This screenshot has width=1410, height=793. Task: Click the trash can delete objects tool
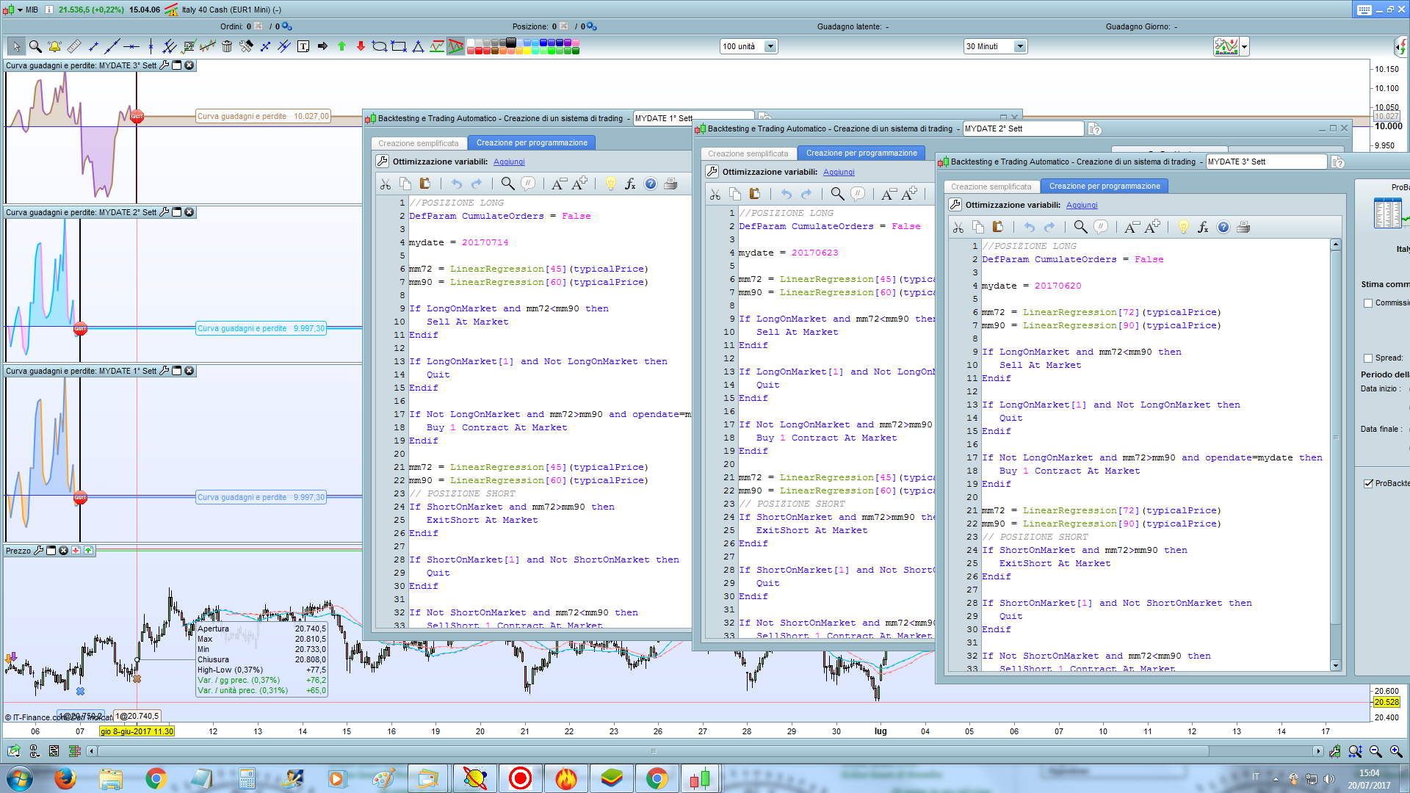227,47
